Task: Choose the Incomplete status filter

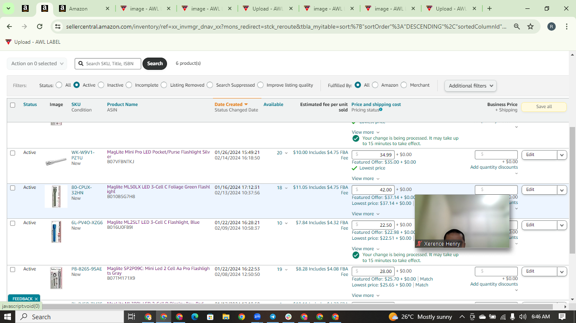Action: tap(129, 85)
